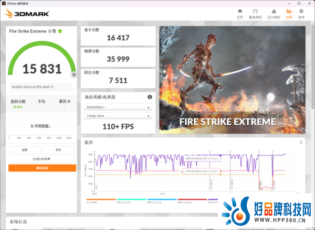Toggle the green CPU temperature legend item
The height and width of the screenshot is (230, 315).
coord(131,201)
